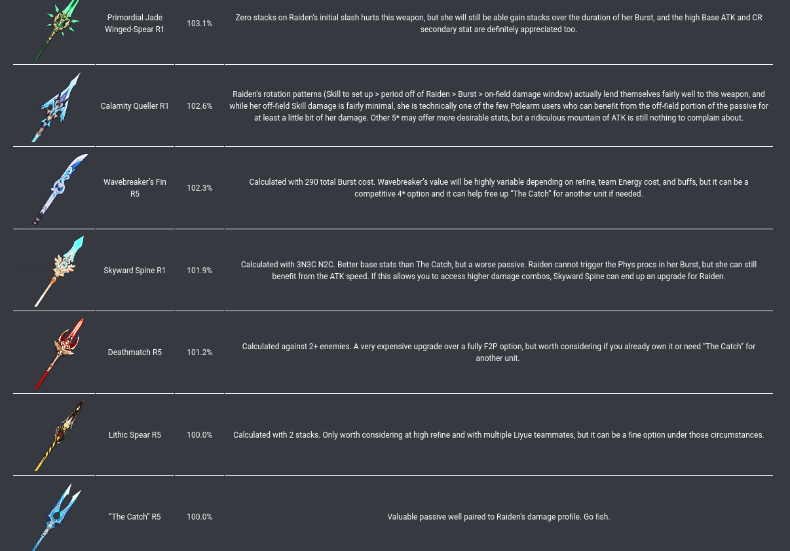Click the Wavebreaker's Fin R5 label

click(x=135, y=188)
